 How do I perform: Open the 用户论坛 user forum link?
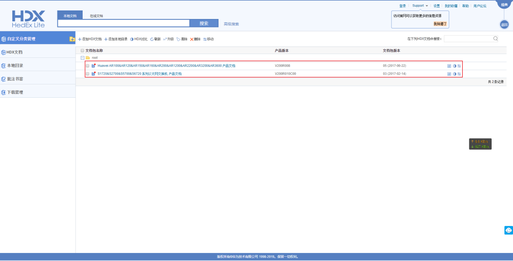[x=480, y=6]
